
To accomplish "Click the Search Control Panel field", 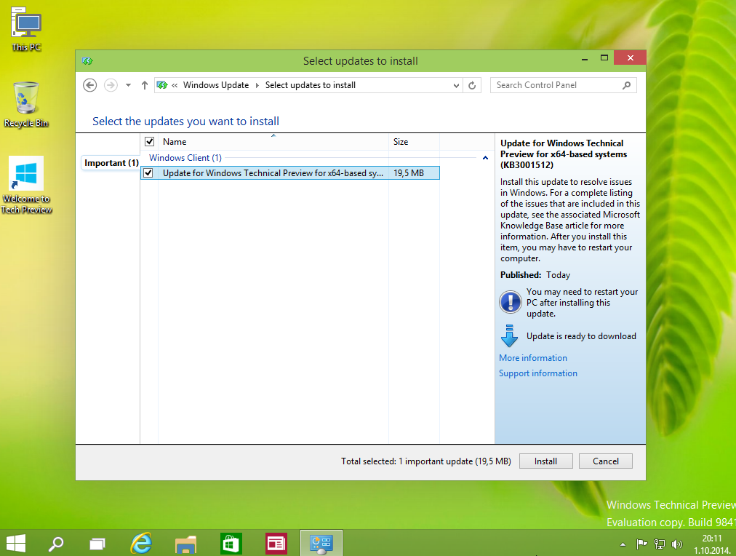I will 556,85.
